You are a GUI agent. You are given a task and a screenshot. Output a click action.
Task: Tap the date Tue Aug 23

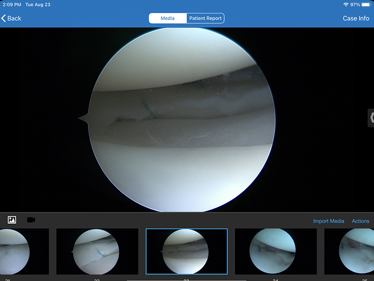click(x=38, y=5)
